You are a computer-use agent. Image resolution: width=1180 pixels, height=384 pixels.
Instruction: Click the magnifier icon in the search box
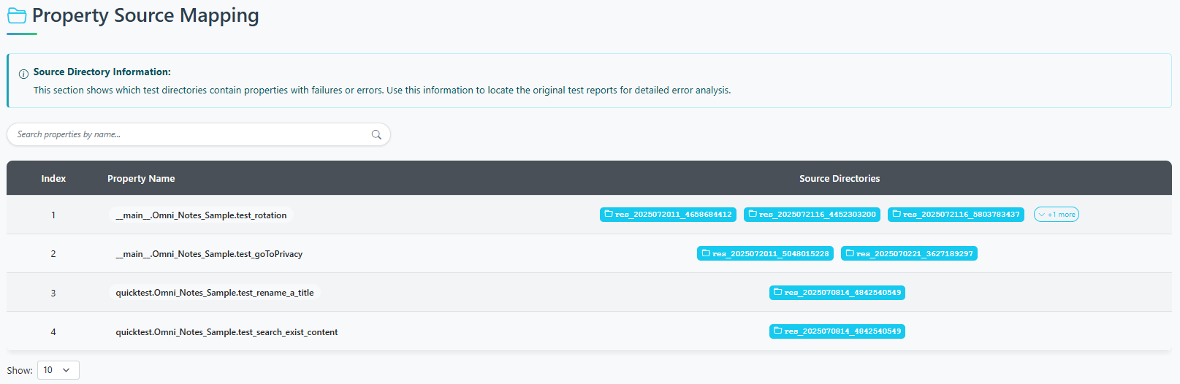click(x=376, y=134)
